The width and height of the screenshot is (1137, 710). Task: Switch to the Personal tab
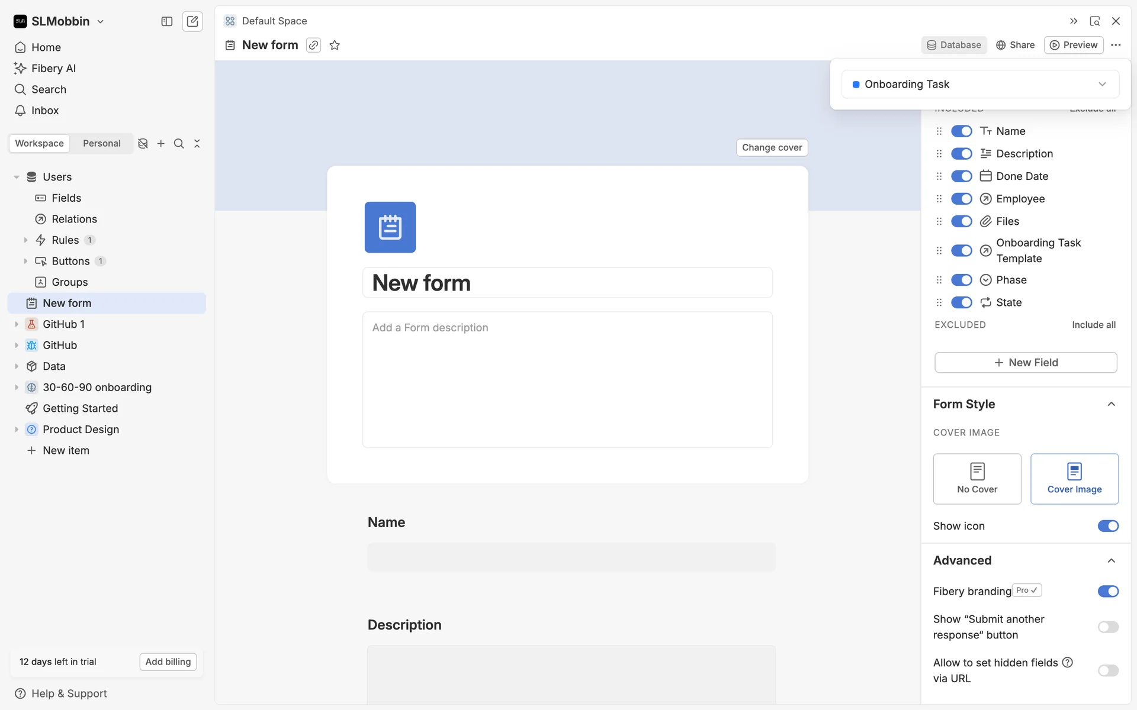(101, 143)
